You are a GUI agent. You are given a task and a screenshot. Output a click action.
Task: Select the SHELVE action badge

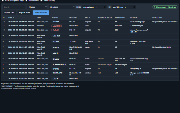pyautogui.click(x=56, y=59)
